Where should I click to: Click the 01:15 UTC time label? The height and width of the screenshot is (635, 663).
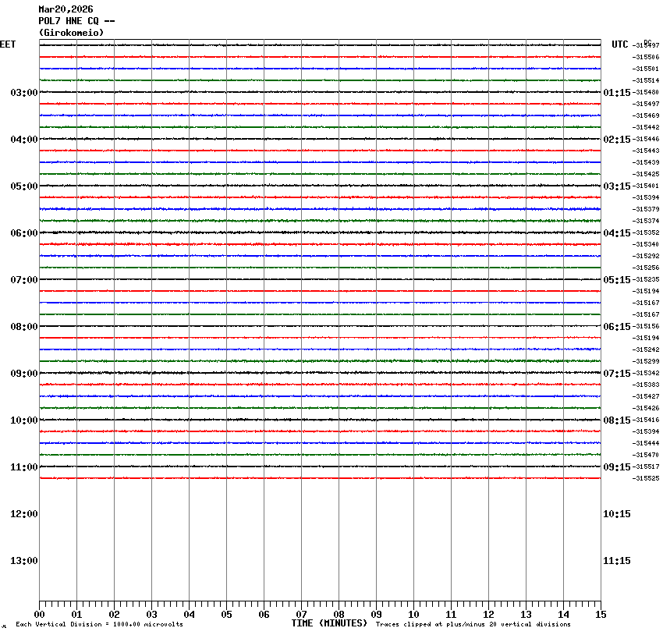click(616, 93)
